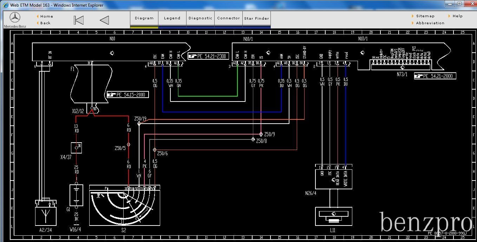Click the Mercedes-Benz star logo
The width and height of the screenshot is (477, 242).
pos(15,18)
